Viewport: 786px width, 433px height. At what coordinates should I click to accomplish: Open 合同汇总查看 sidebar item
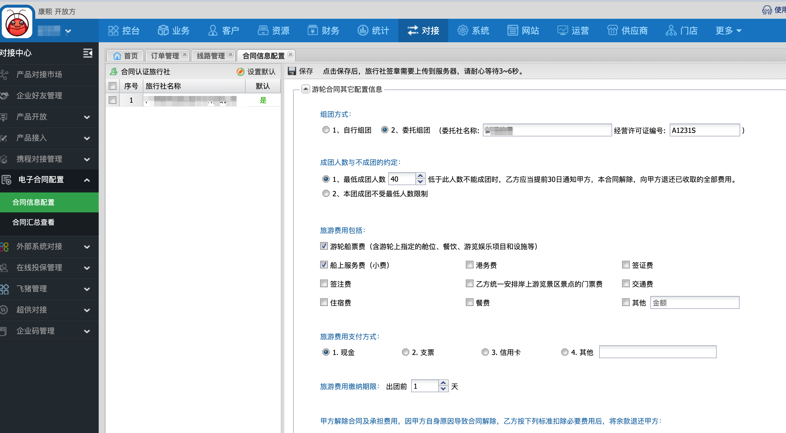click(x=49, y=222)
